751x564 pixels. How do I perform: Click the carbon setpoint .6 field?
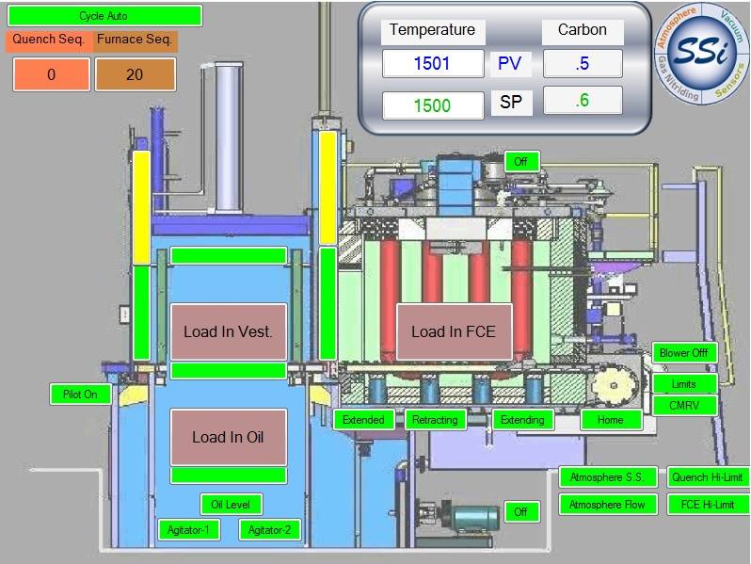click(x=583, y=100)
